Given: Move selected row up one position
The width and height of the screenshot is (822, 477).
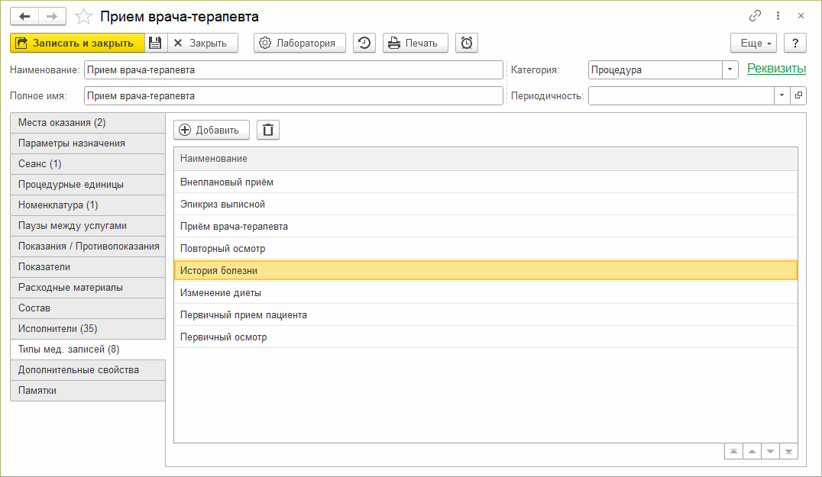Looking at the screenshot, I should coord(752,452).
